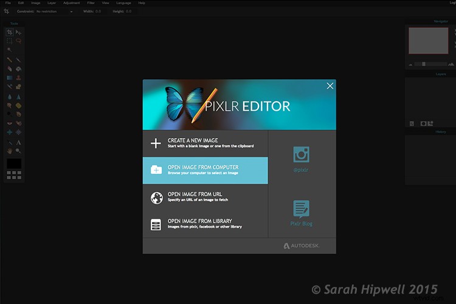Select the Gradient tool
Screen dimensions: 456x304
pos(10,78)
